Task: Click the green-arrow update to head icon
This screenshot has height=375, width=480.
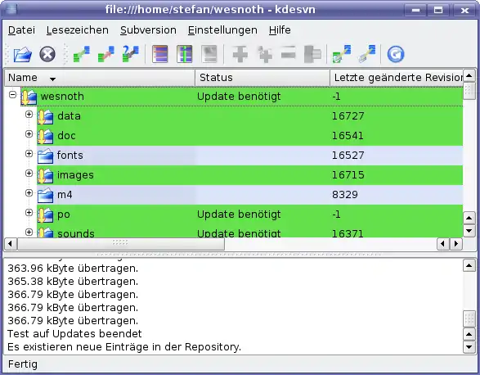Action: click(x=82, y=54)
